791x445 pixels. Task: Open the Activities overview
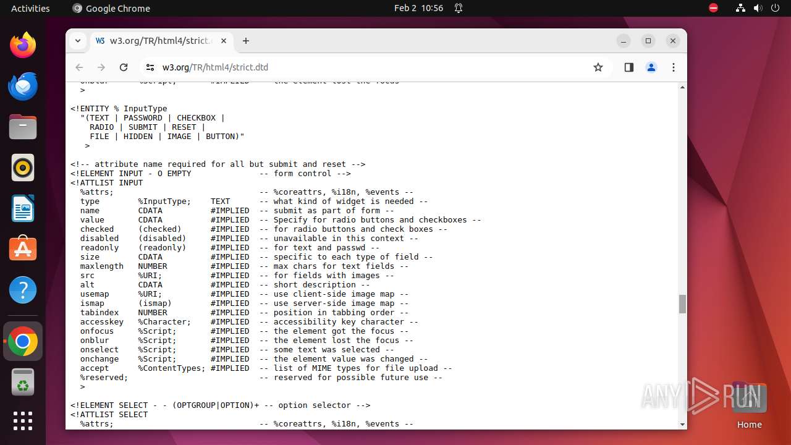click(30, 8)
